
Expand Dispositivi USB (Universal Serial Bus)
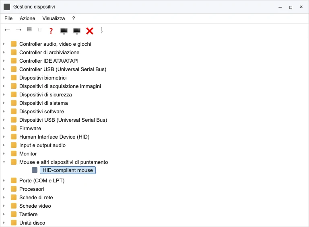4,120
